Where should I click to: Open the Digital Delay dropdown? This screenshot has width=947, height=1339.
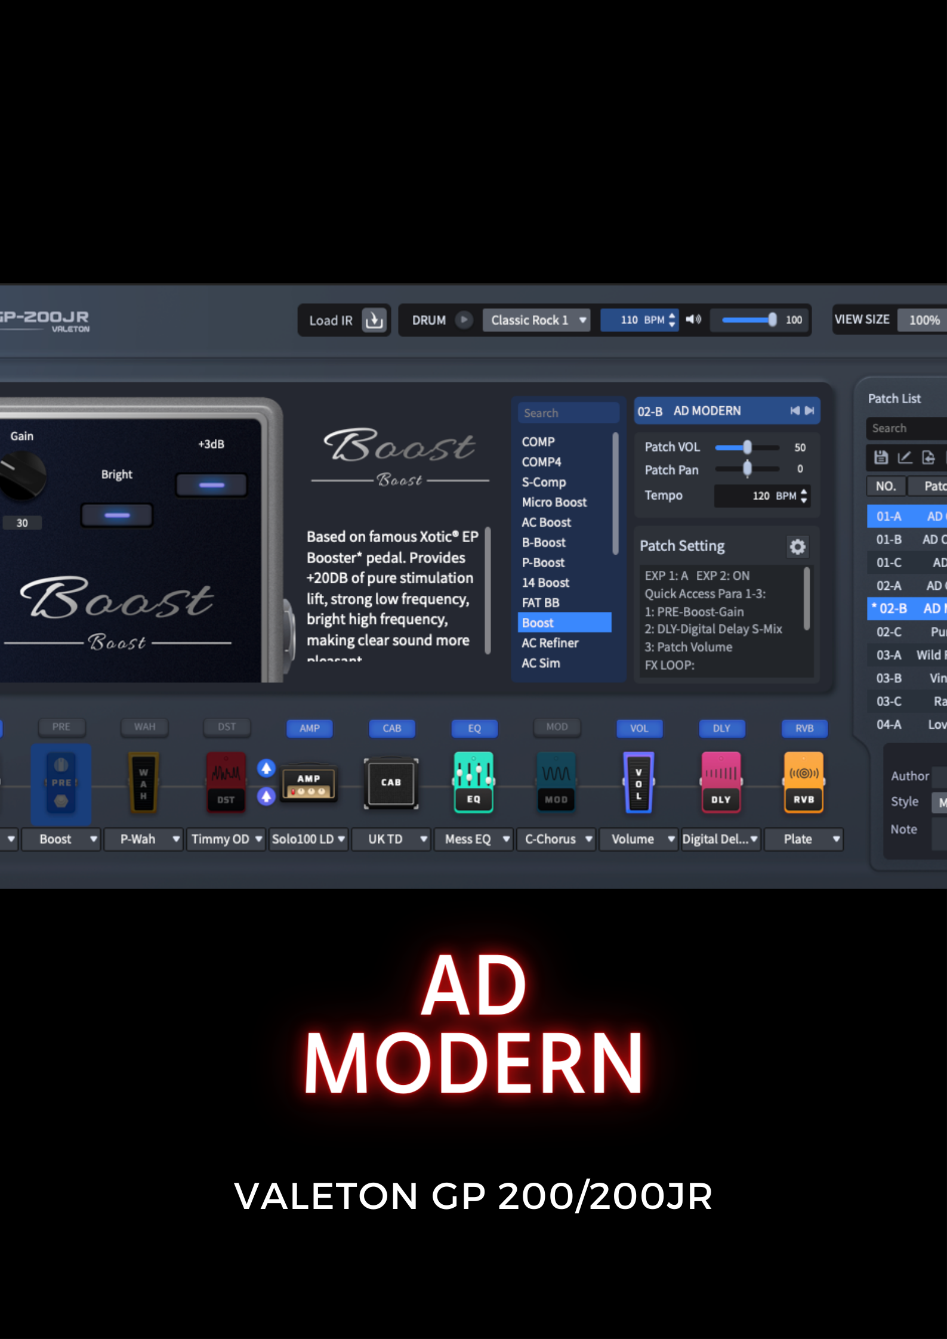coord(721,839)
